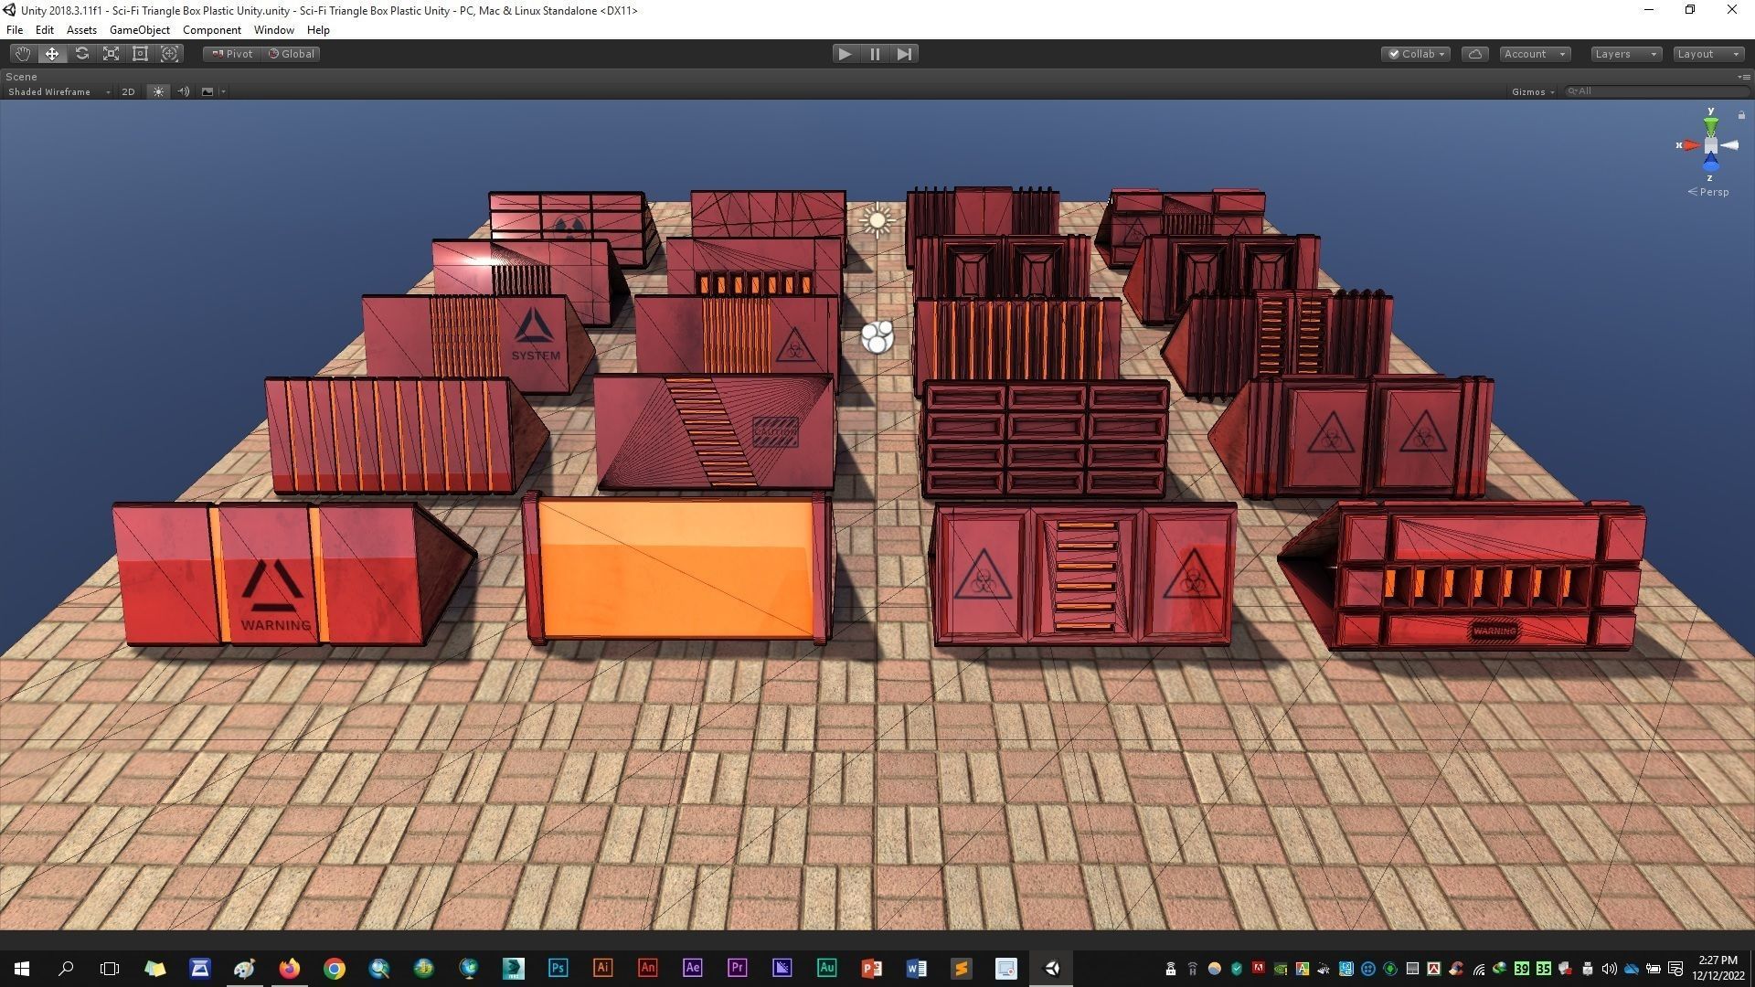1755x987 pixels.
Task: Click the lock icon above scene gizmo
Action: [1741, 115]
